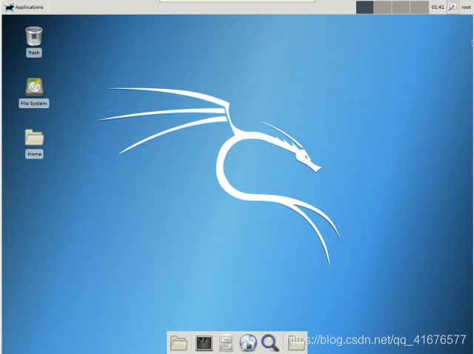The image size is (474, 354).
Task: Open the root user menu
Action: pyautogui.click(x=466, y=7)
